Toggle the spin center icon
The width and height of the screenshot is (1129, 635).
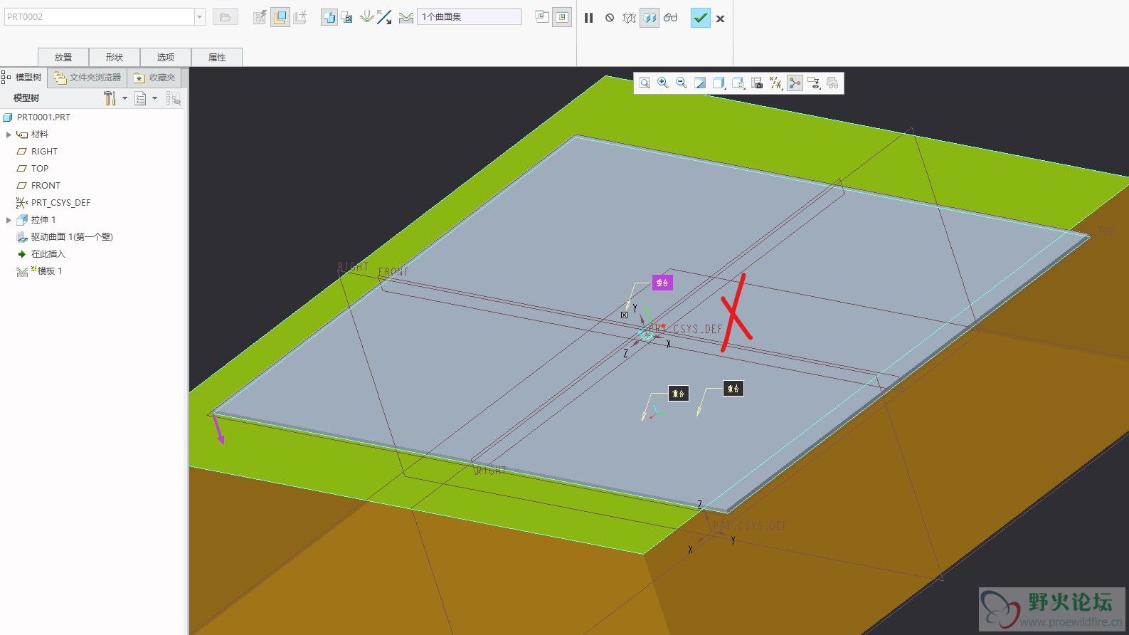[x=795, y=83]
